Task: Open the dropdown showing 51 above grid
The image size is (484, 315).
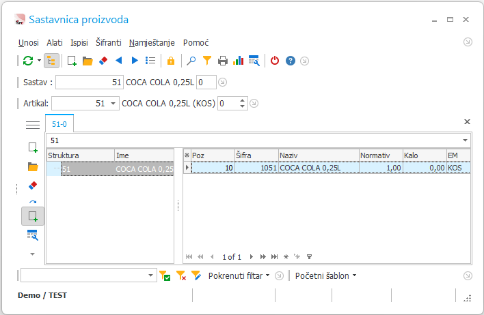Action: pos(465,140)
